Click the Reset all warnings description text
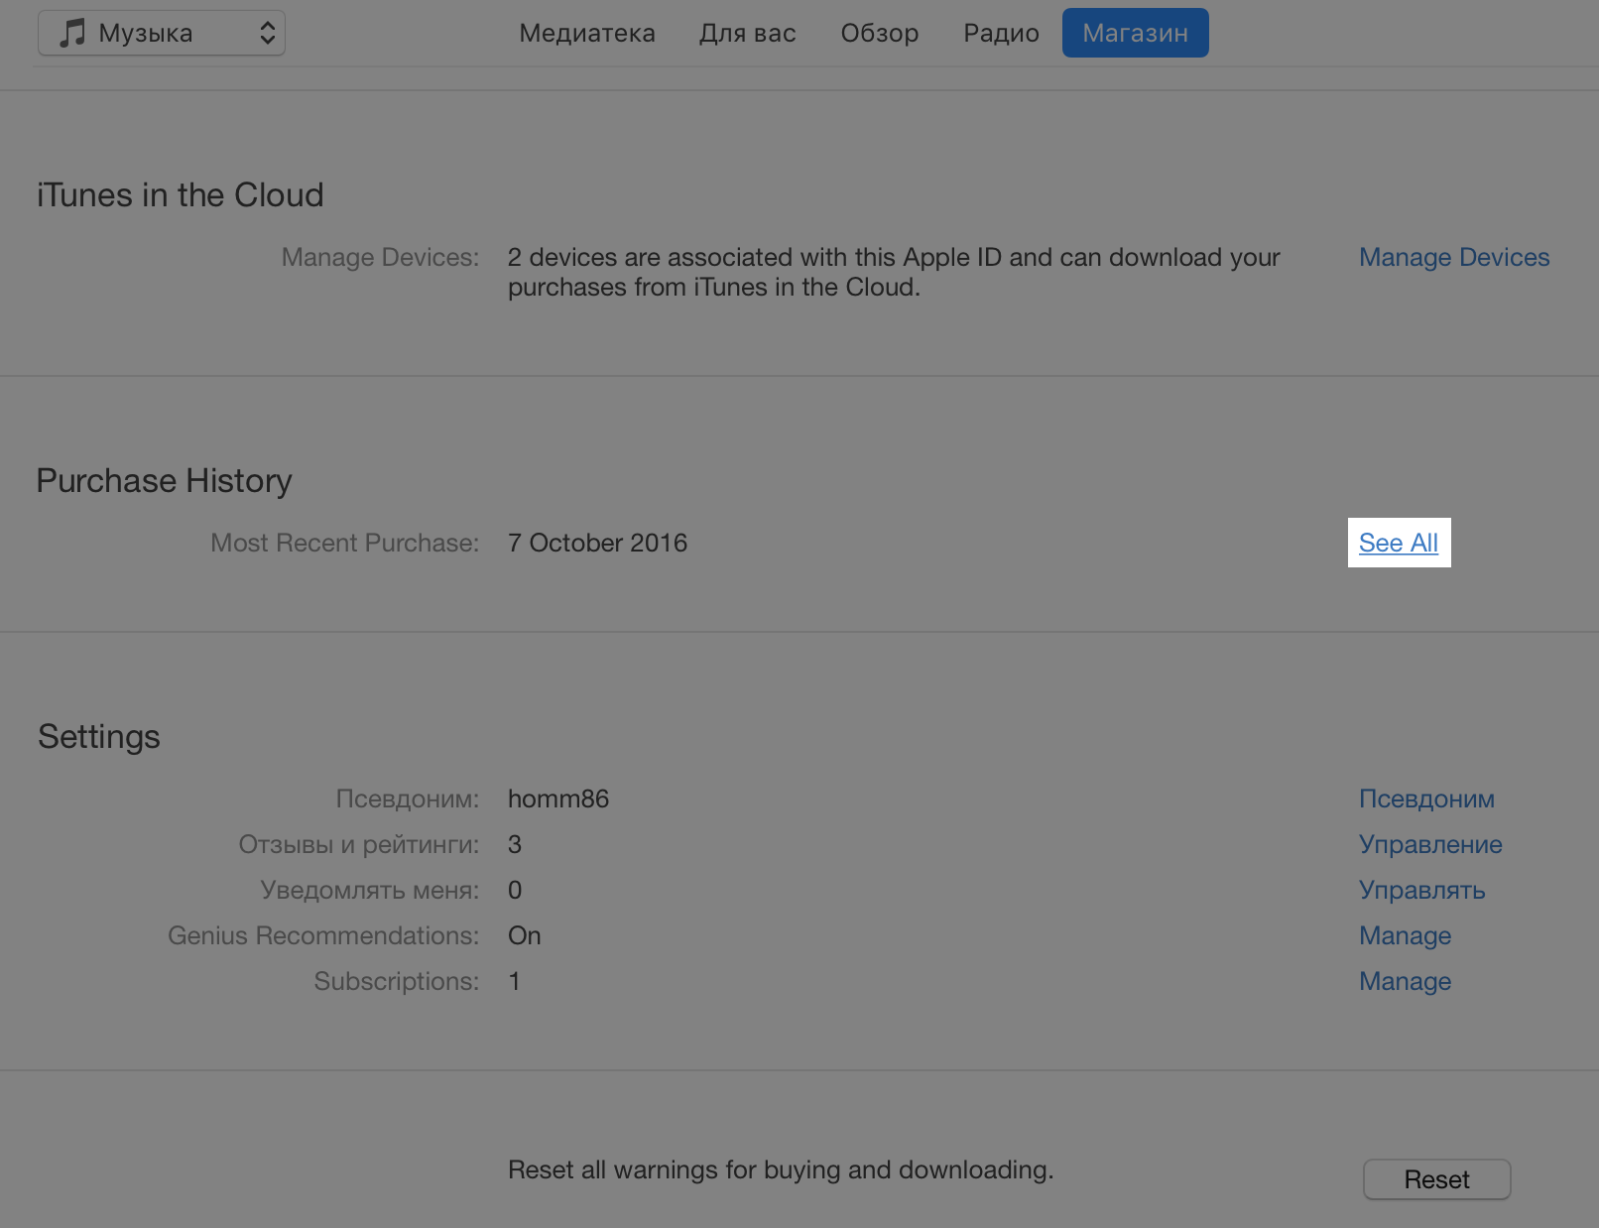 point(781,1169)
